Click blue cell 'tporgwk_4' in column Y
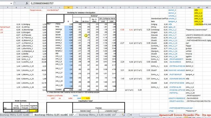 coord(172,21)
